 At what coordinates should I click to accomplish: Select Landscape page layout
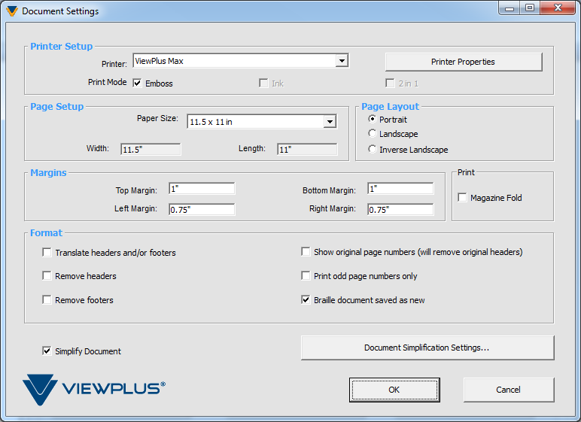(x=373, y=134)
